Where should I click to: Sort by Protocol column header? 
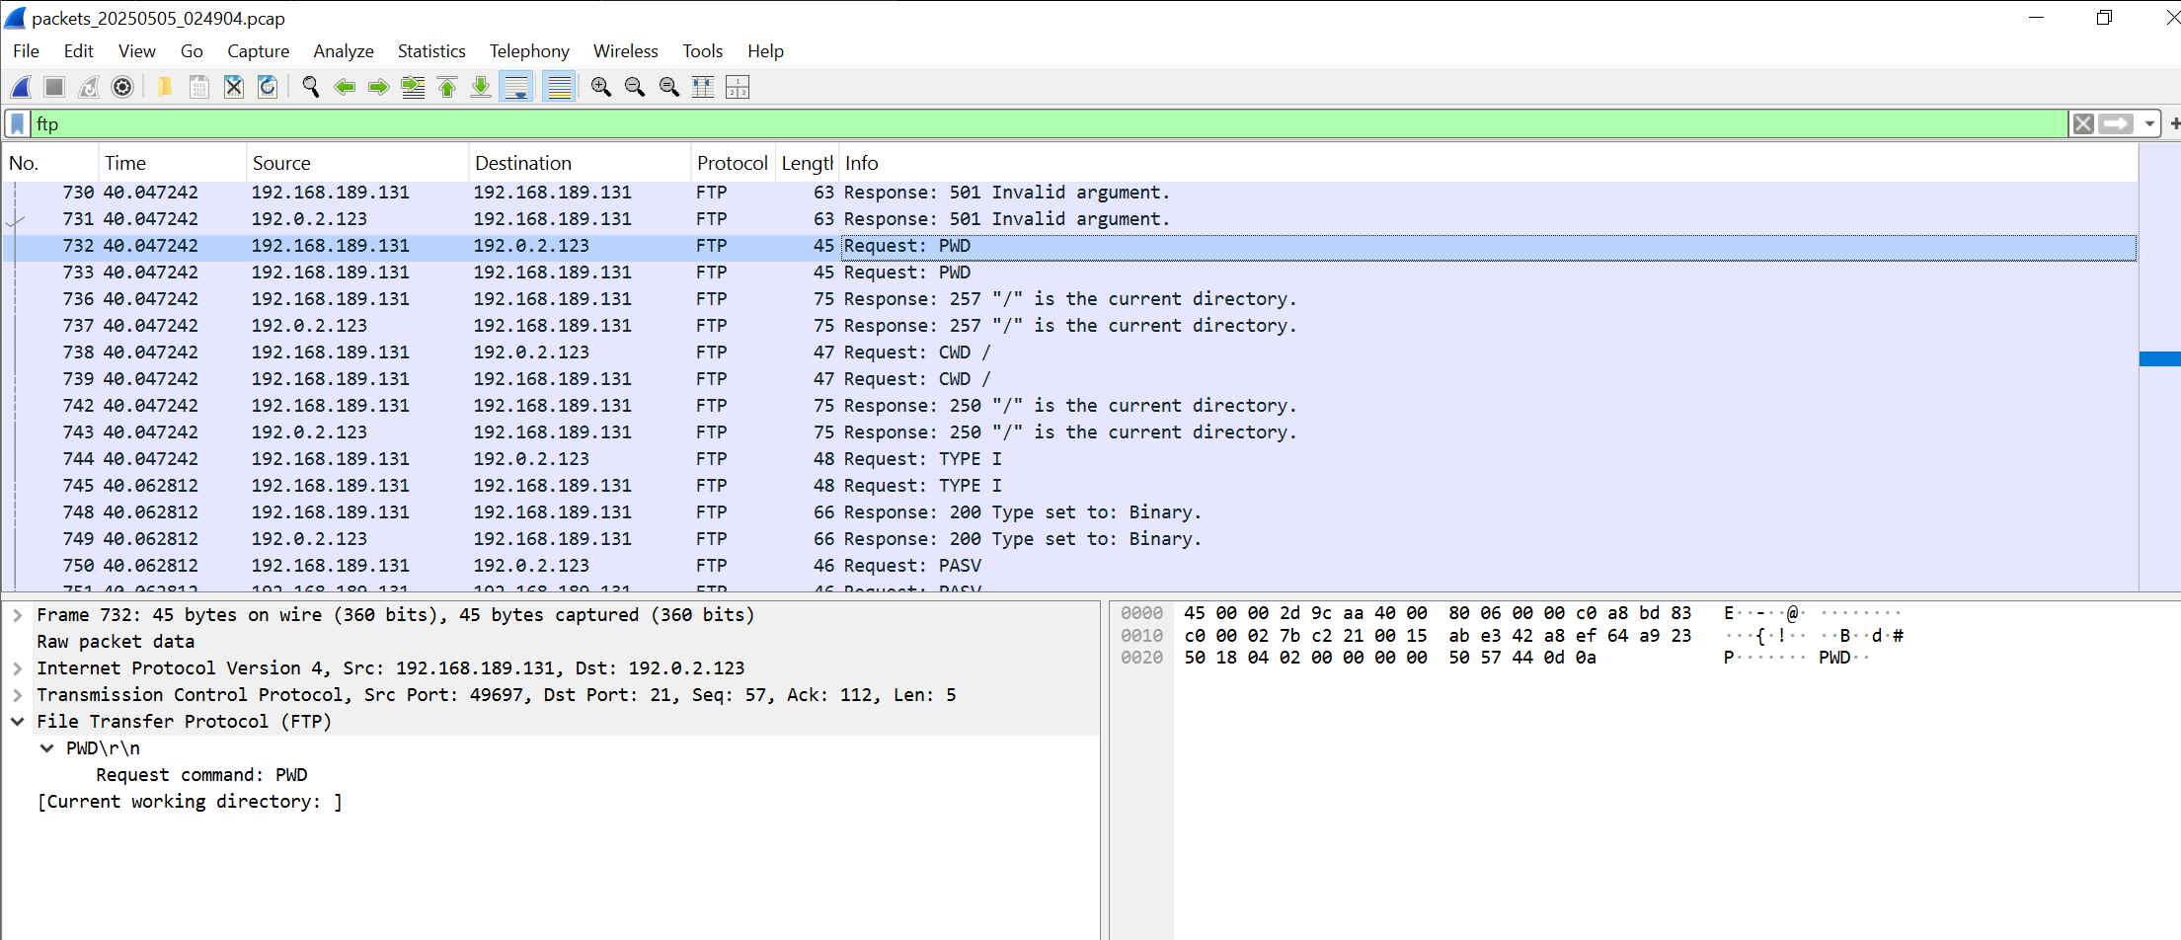tap(733, 163)
